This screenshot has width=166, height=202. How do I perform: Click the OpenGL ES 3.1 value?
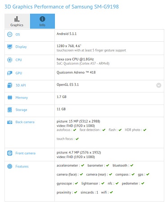coord(67,84)
